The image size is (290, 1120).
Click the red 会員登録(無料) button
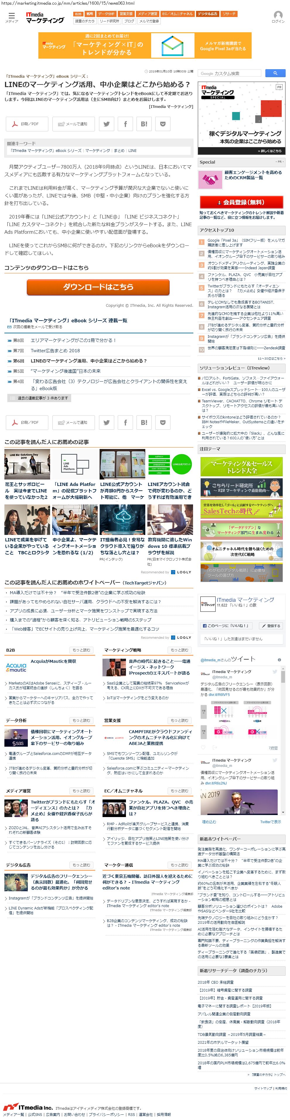point(242,202)
